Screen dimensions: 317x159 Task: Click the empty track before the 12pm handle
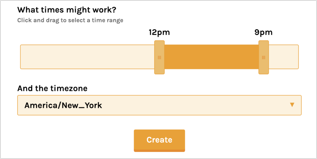87,57
